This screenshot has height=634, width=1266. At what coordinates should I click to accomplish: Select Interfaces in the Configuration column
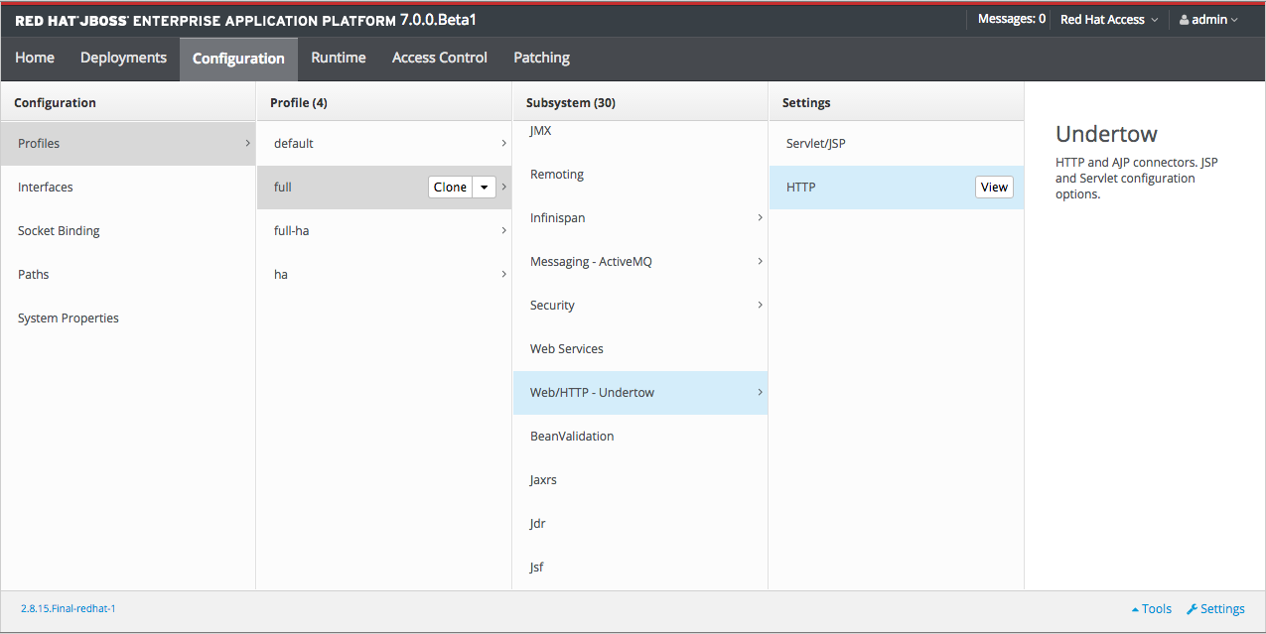(x=128, y=188)
